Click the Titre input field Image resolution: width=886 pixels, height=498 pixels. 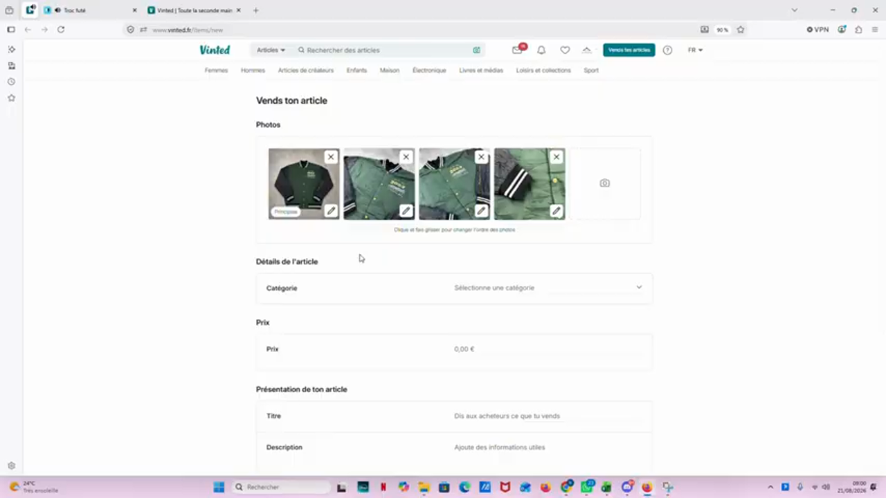tap(454, 416)
